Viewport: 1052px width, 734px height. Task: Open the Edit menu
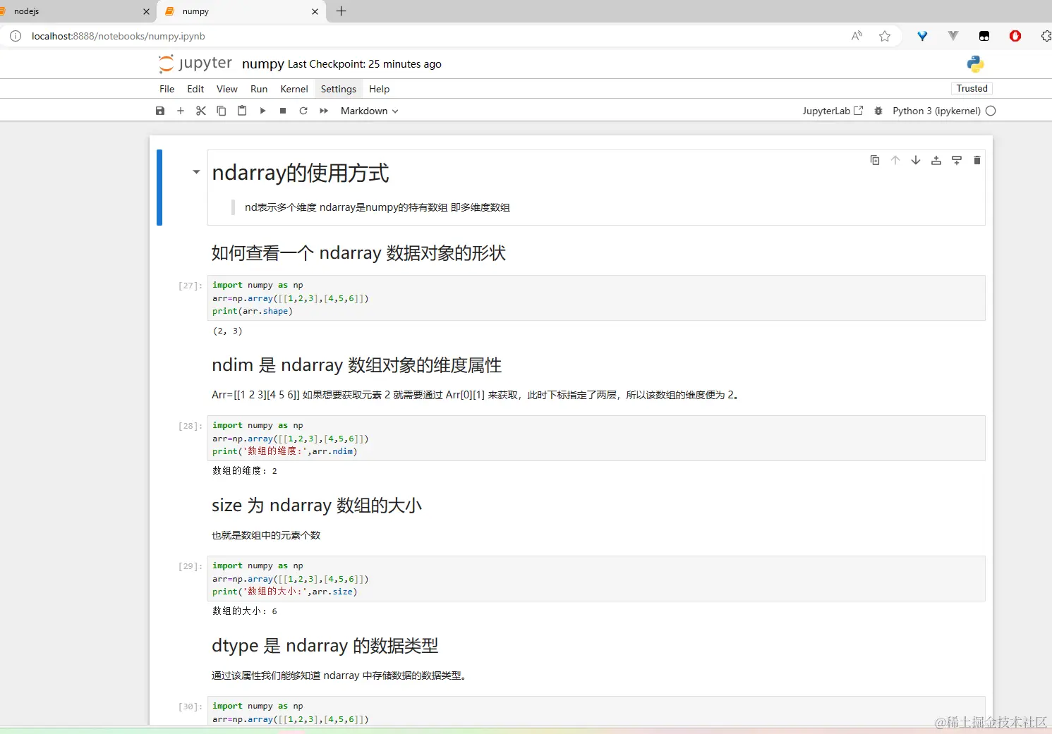pyautogui.click(x=195, y=89)
